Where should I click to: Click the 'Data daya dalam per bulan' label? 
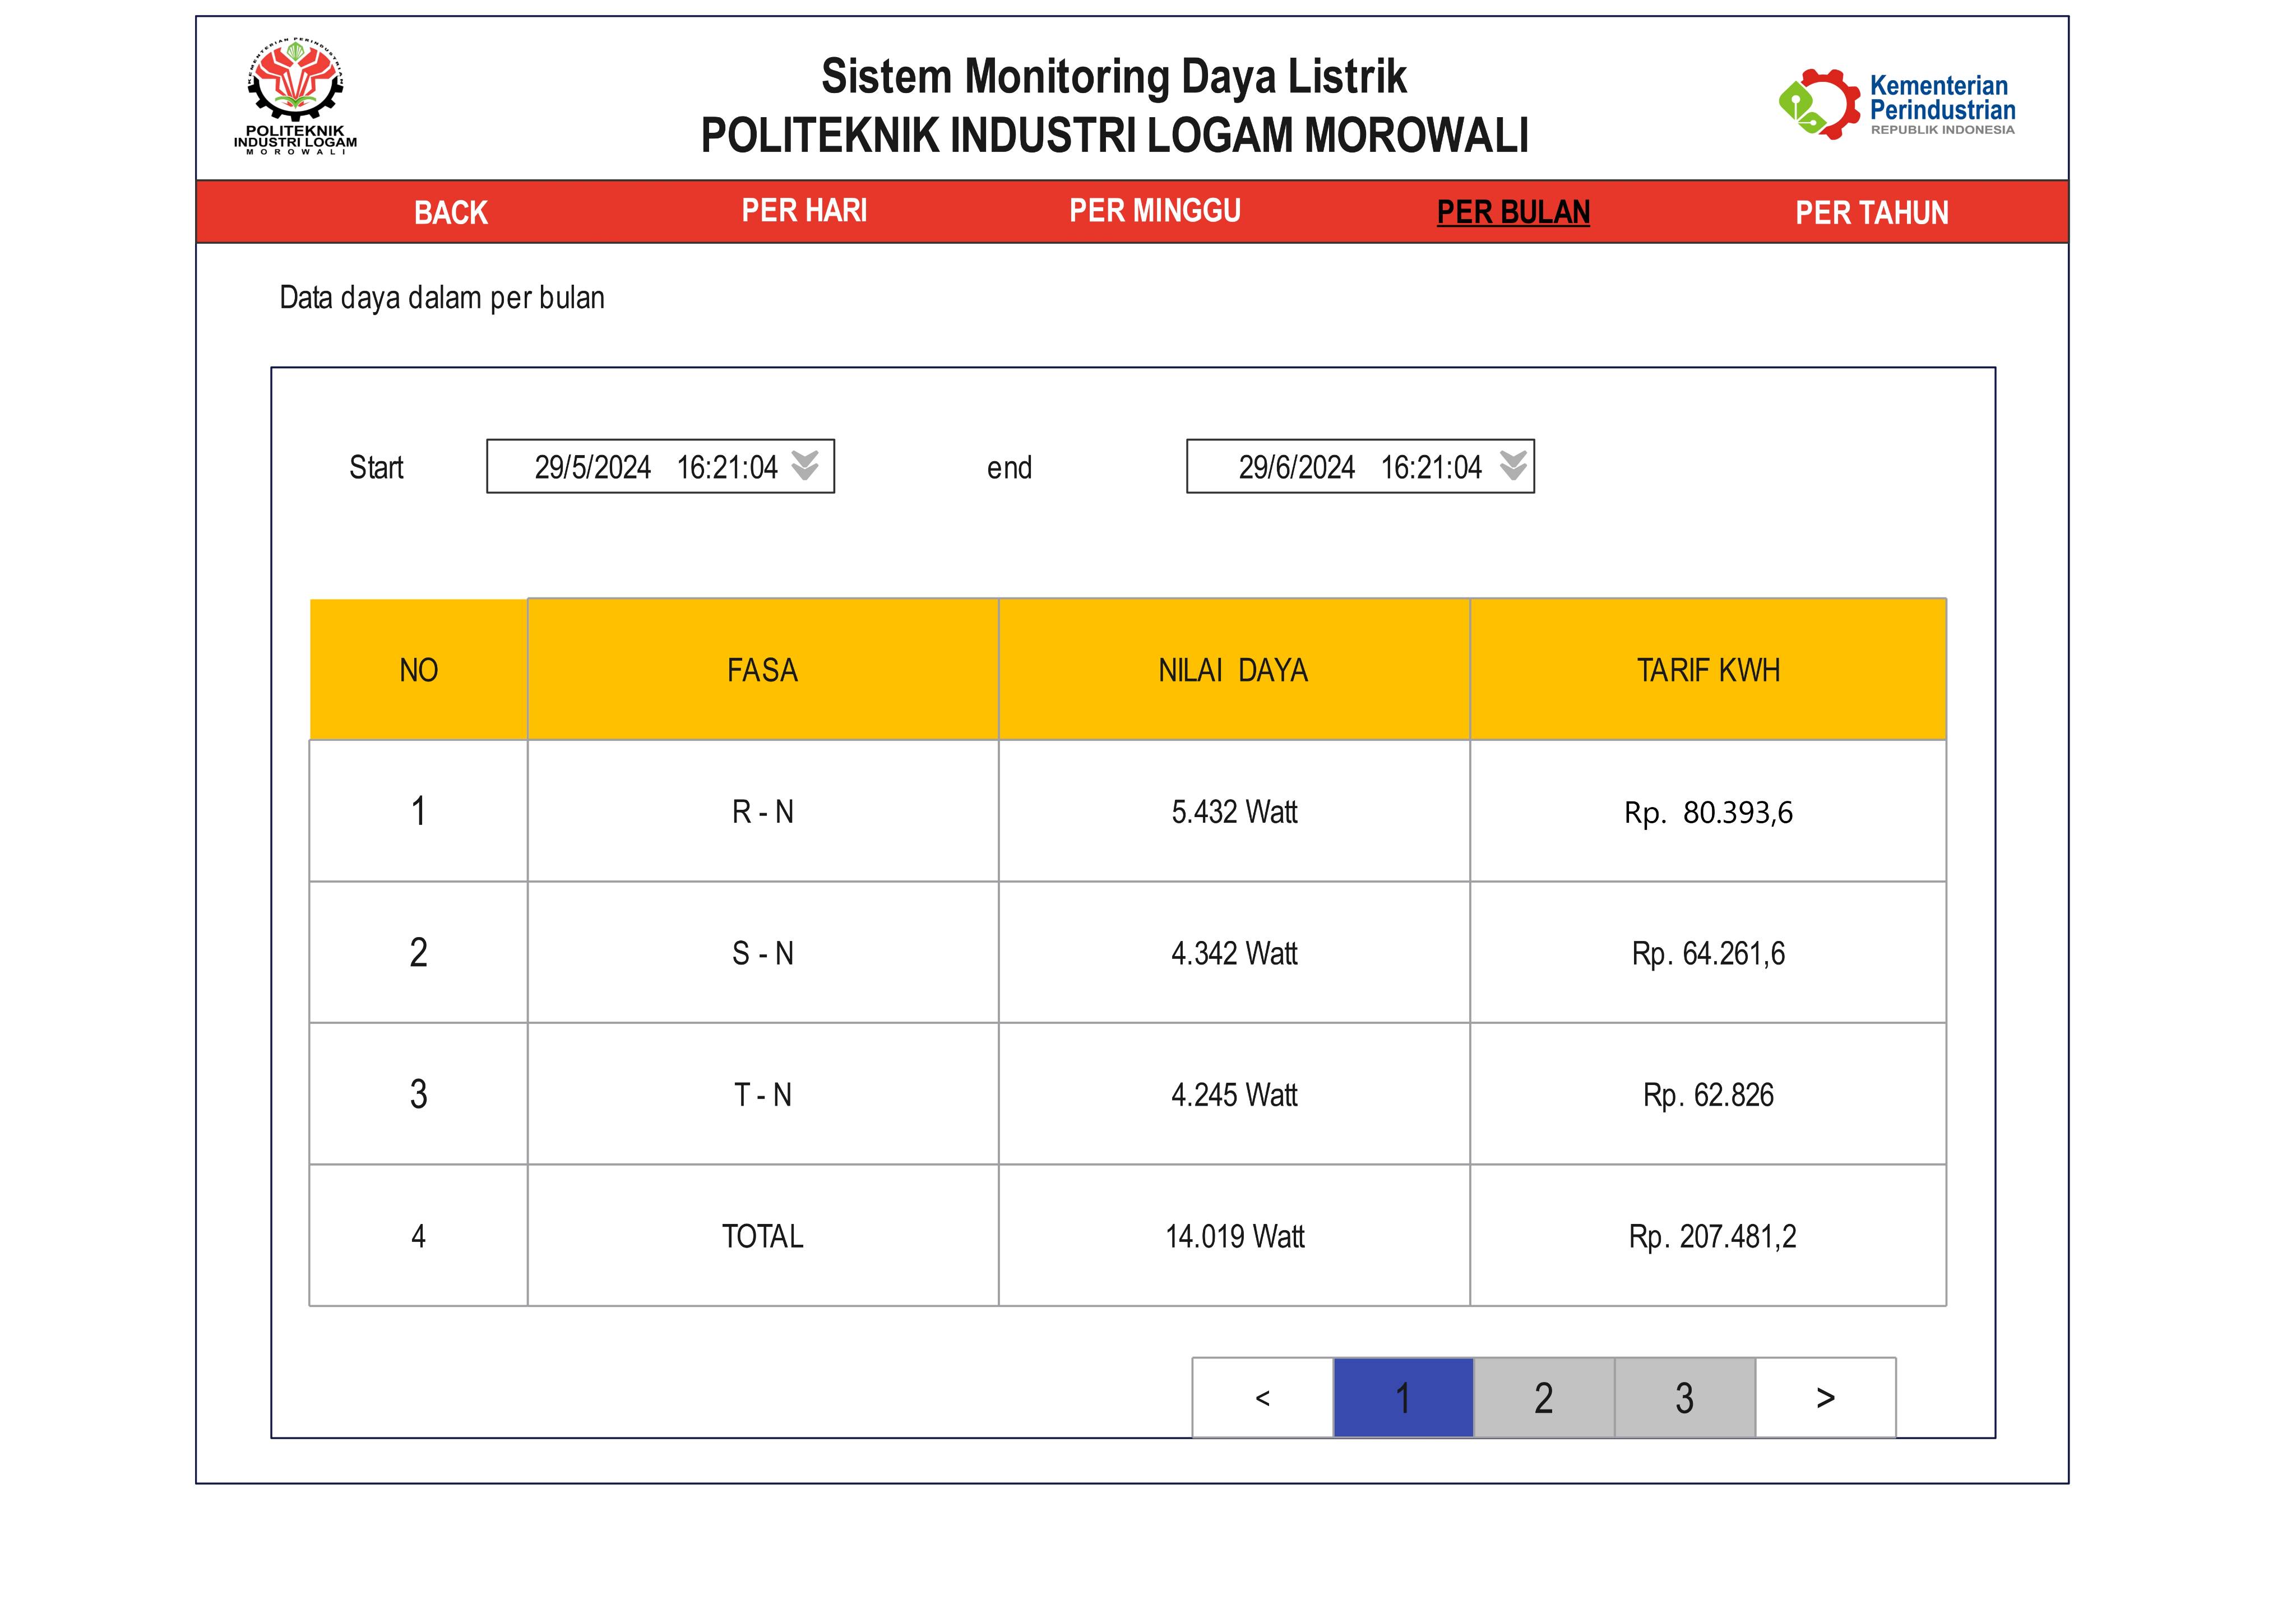(442, 298)
